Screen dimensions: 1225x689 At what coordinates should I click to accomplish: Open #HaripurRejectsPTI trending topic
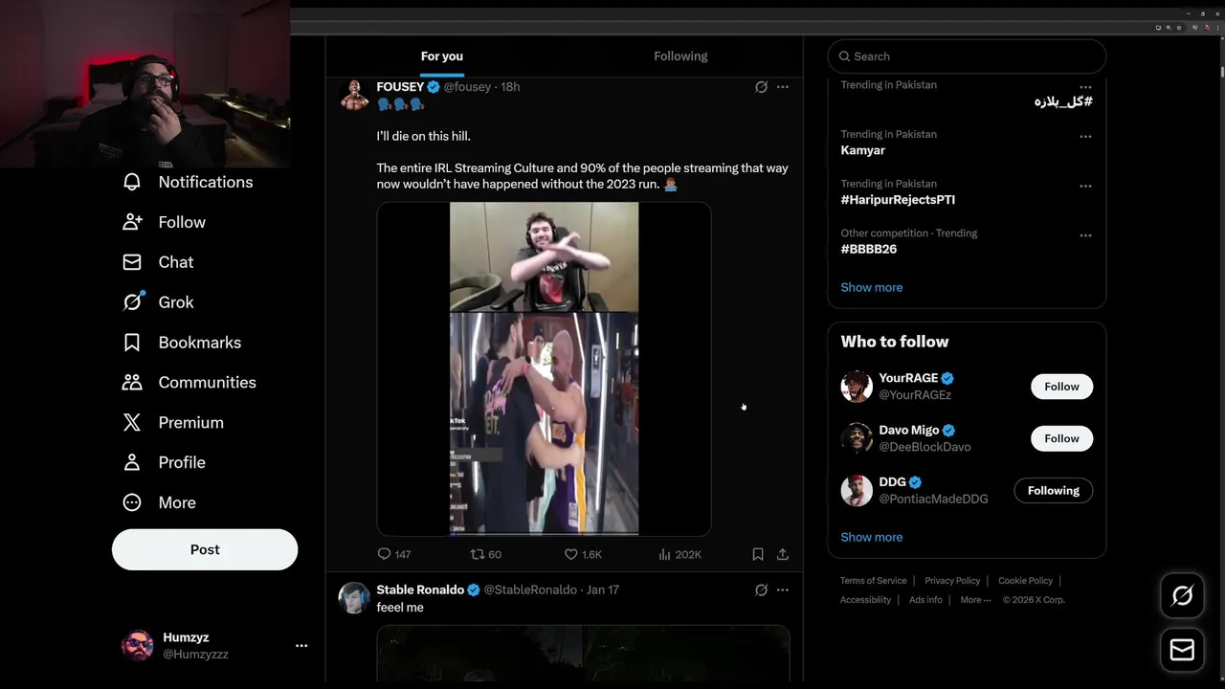click(898, 200)
